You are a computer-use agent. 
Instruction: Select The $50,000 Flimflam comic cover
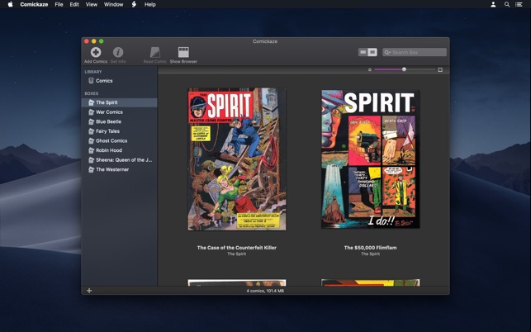coord(370,159)
